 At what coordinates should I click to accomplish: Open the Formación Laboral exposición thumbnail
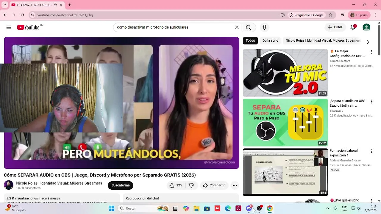tap(285, 172)
